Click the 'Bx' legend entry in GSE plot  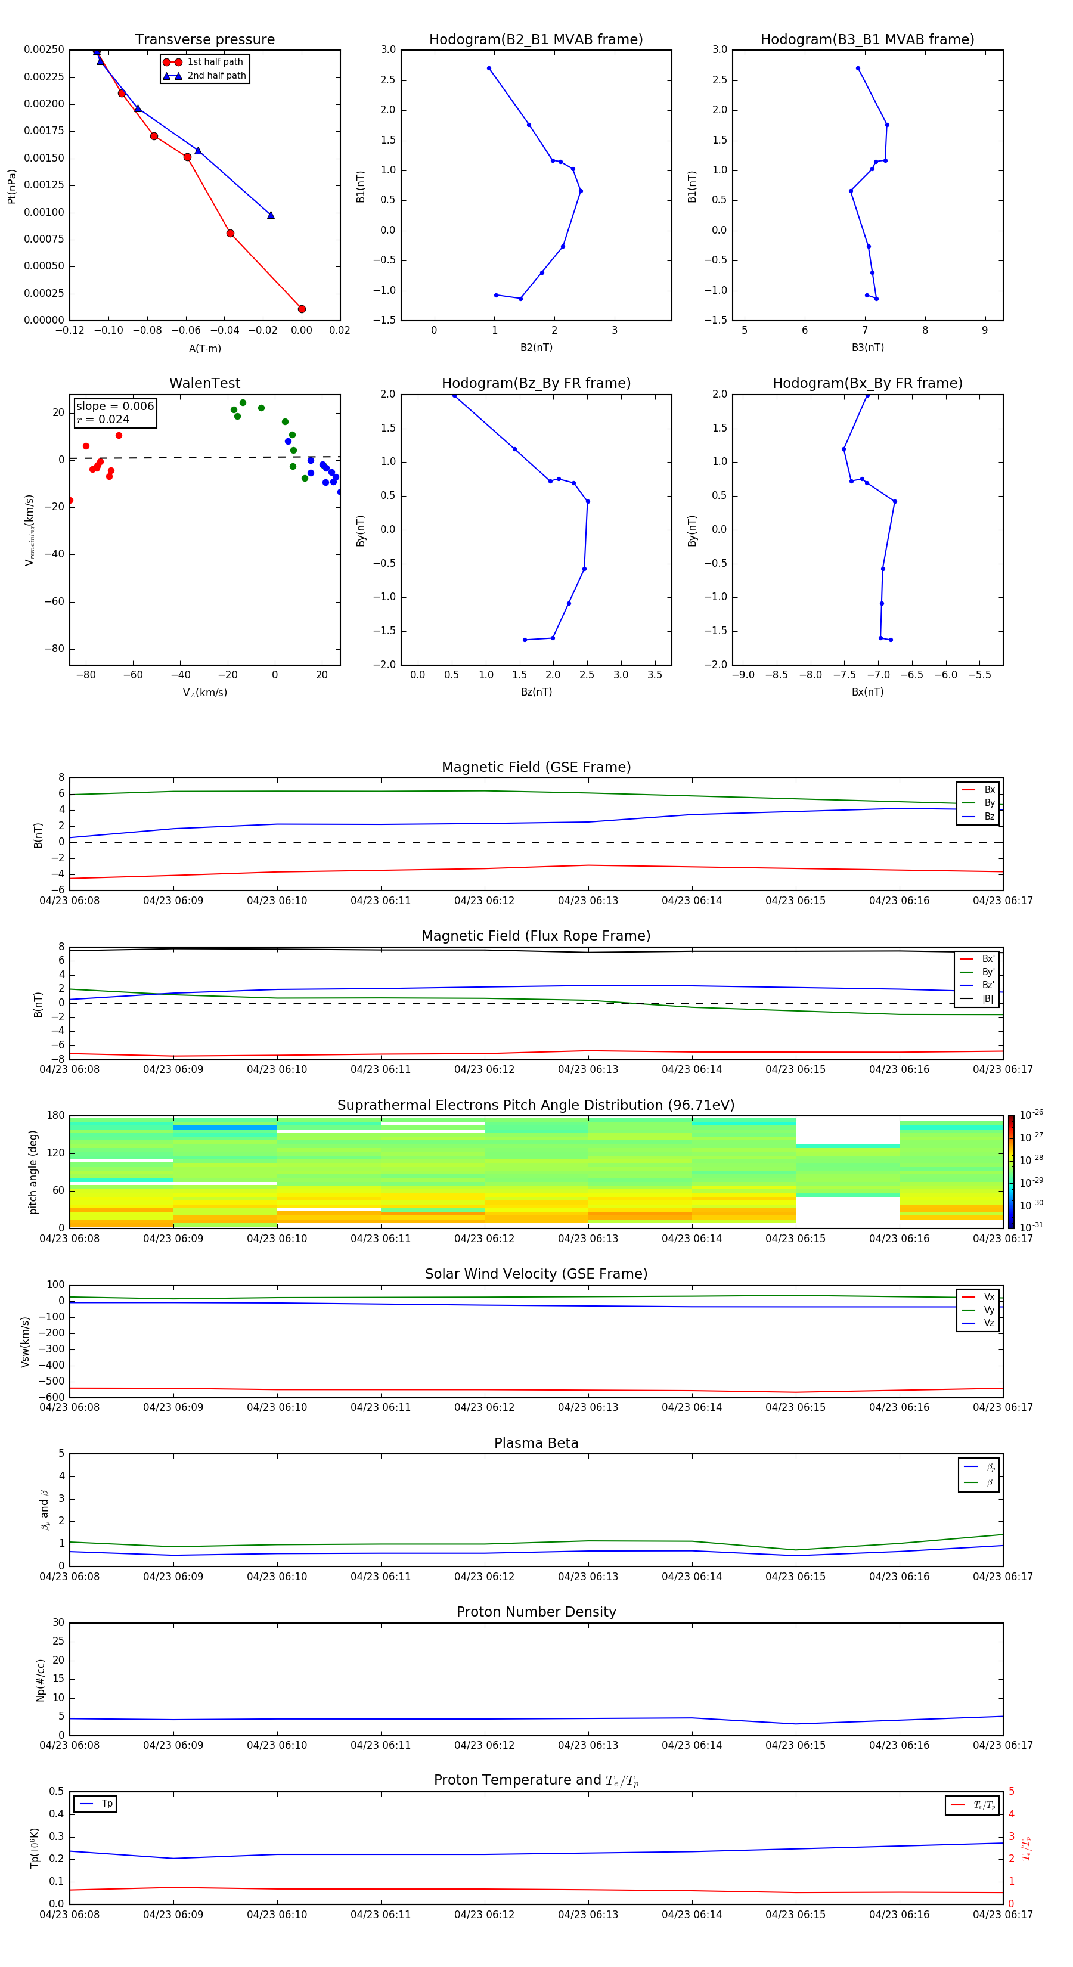[978, 790]
